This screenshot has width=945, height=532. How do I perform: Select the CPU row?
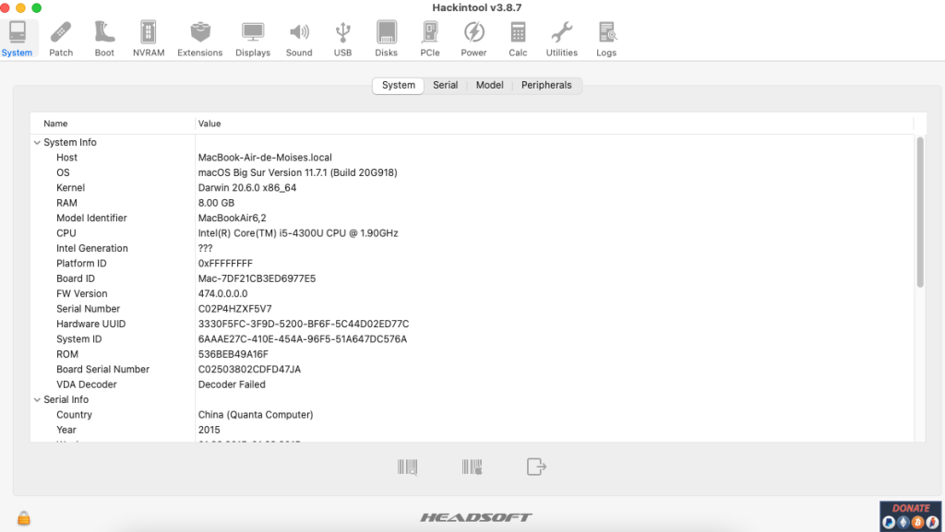point(472,233)
